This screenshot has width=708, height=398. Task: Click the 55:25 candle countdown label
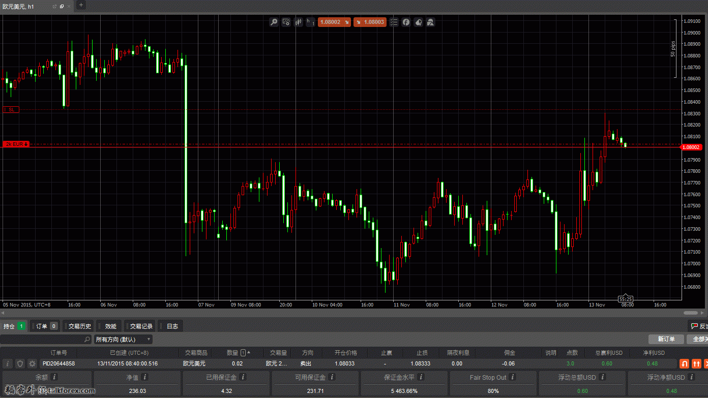[x=626, y=299]
